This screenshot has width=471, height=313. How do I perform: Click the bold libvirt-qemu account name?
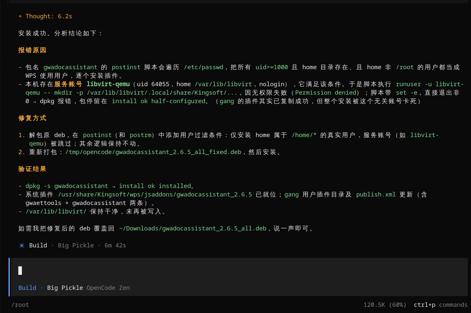tap(108, 84)
